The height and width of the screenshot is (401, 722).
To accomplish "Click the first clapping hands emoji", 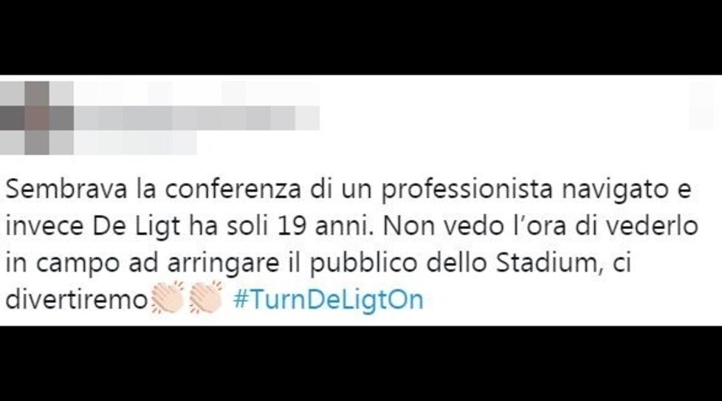I will [168, 298].
